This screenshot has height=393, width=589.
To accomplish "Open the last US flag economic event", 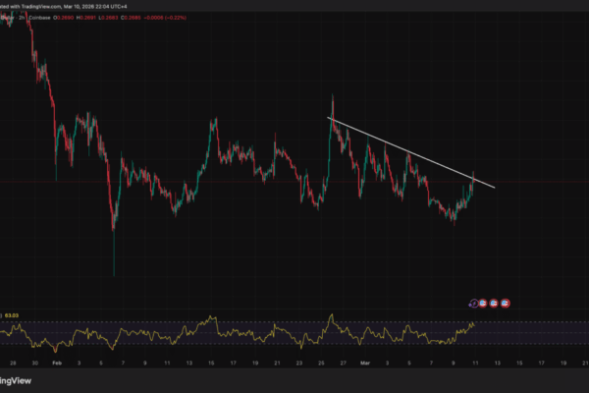I will (506, 304).
